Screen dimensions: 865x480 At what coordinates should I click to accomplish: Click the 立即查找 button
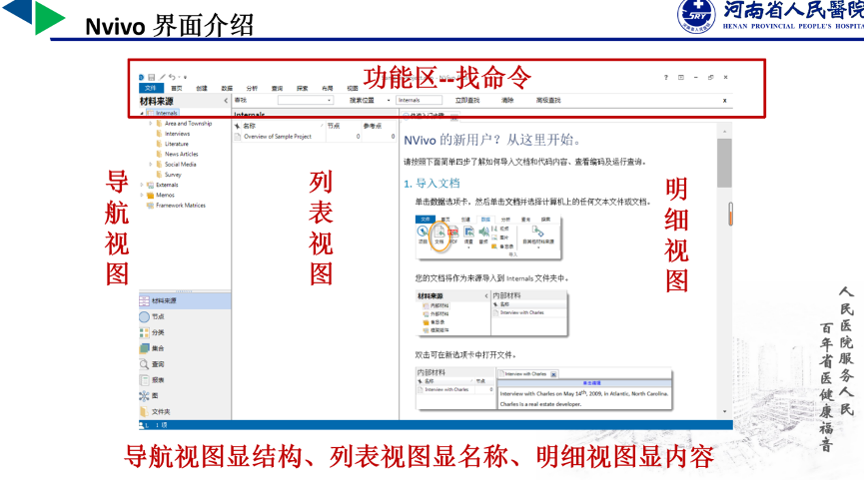tap(467, 101)
